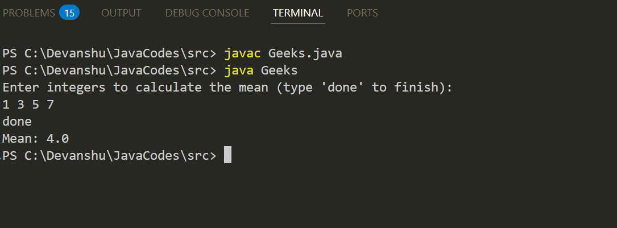Click the last PS C:\Devanshu\JavaCodes\src prompt path

(x=109, y=156)
